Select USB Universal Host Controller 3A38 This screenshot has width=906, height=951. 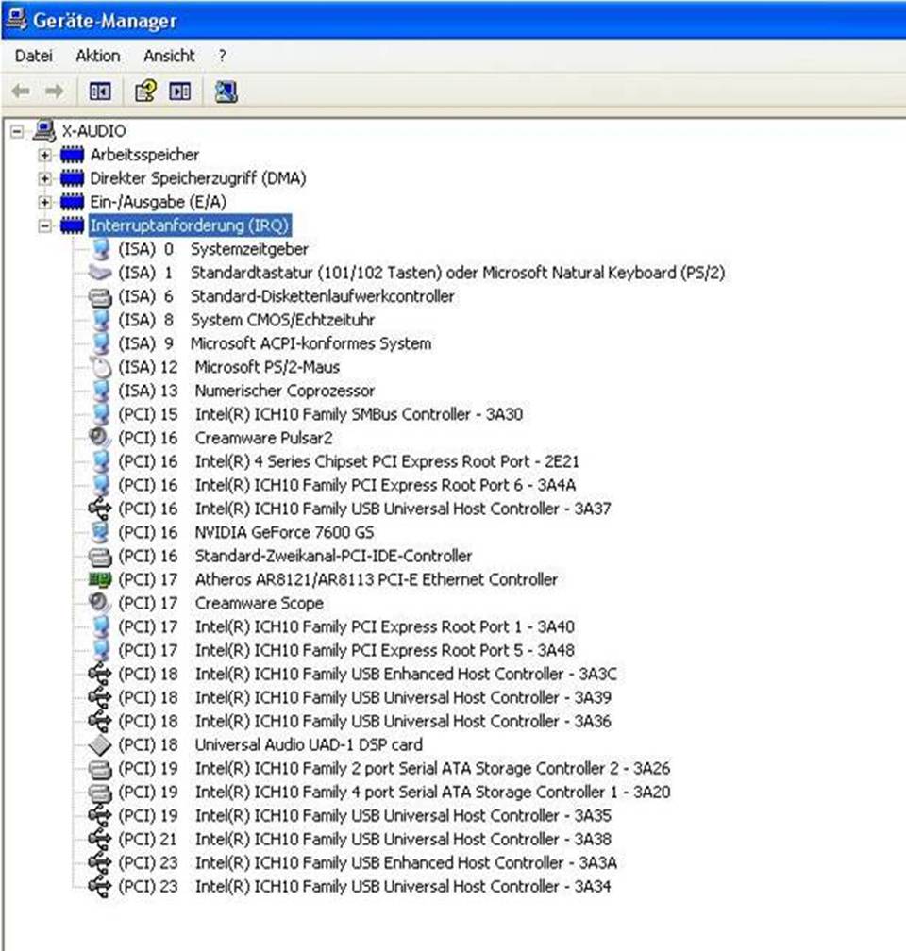coord(364,839)
